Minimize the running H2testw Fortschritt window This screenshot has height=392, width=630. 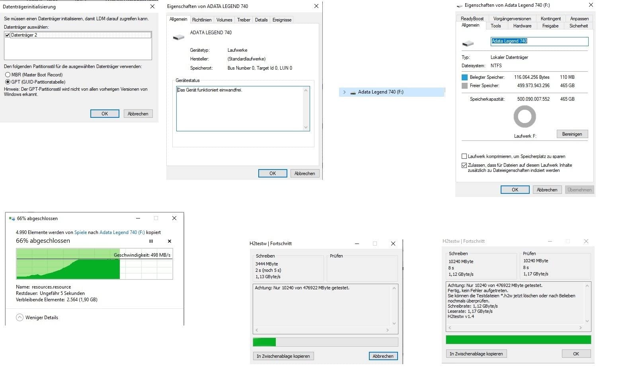[x=357, y=244]
